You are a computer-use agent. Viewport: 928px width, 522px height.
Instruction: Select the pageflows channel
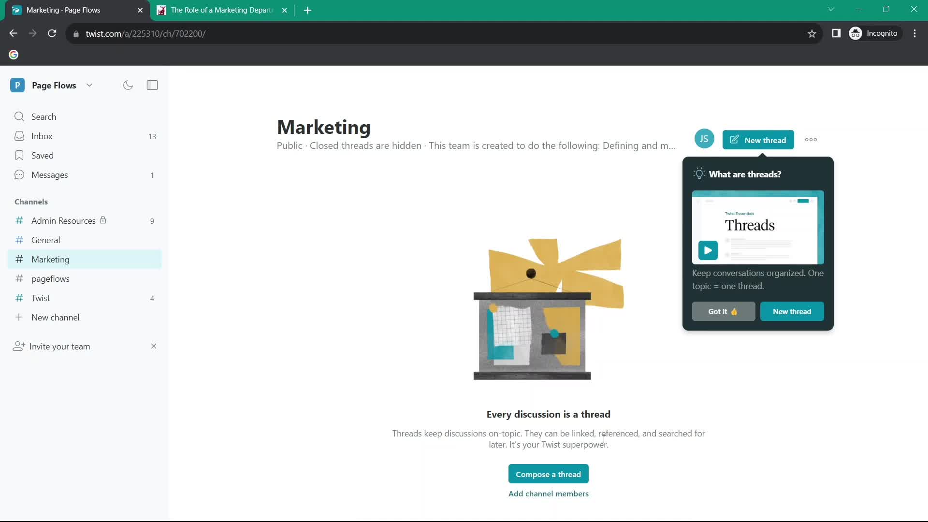(x=50, y=278)
